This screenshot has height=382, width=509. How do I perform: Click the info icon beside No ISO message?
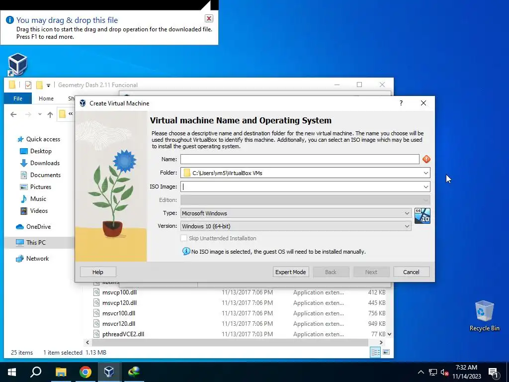pyautogui.click(x=186, y=251)
